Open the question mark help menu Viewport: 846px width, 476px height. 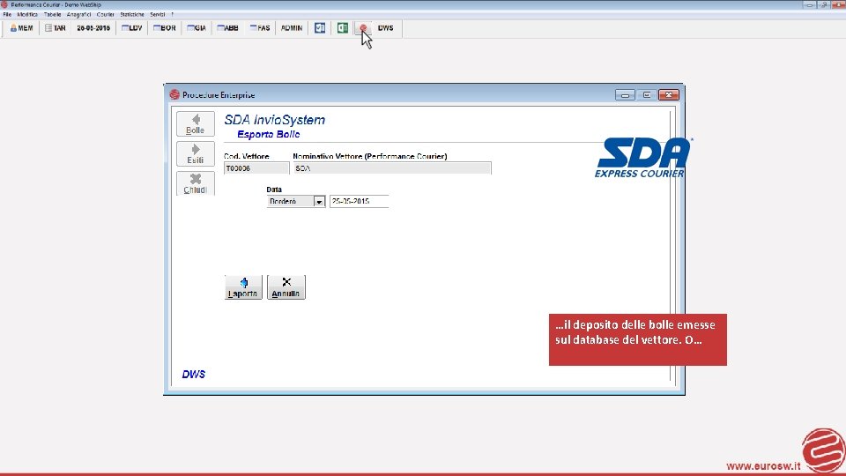click(172, 15)
